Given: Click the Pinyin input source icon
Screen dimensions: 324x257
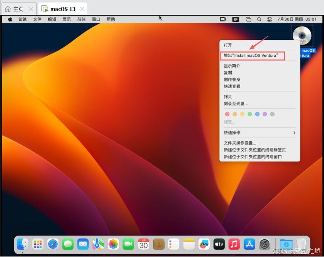Looking at the screenshot, I should click(235, 19).
